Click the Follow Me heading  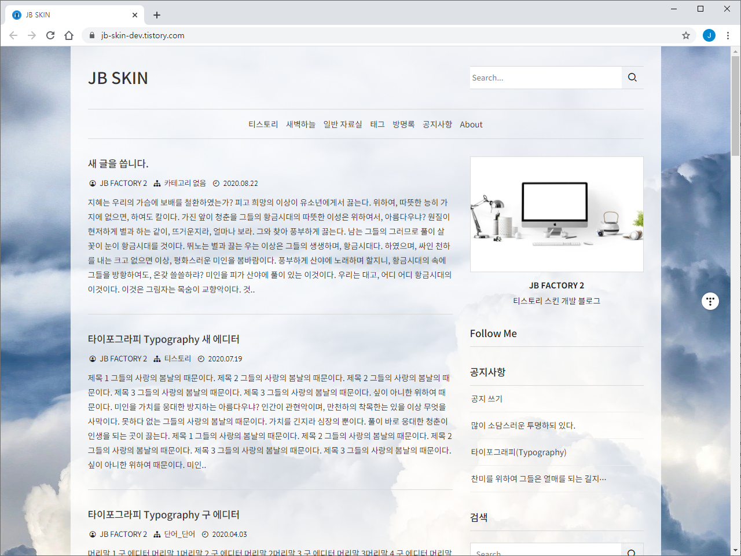[493, 334]
